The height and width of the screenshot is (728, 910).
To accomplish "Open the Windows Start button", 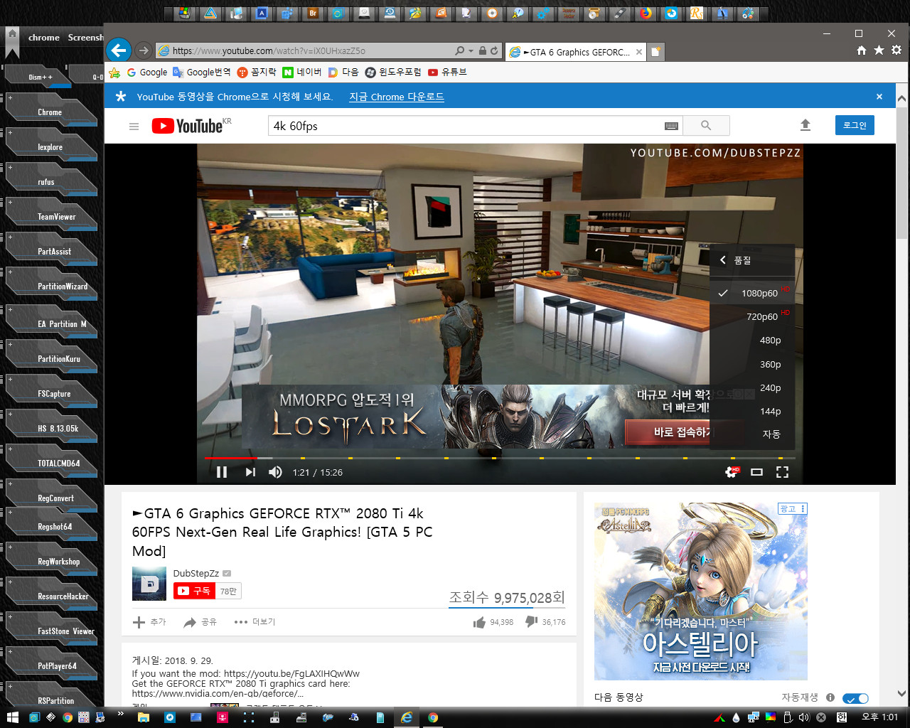I will (12, 717).
